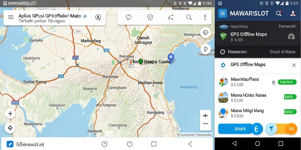
Task: Select the green location pin on map
Action: coord(141,62)
